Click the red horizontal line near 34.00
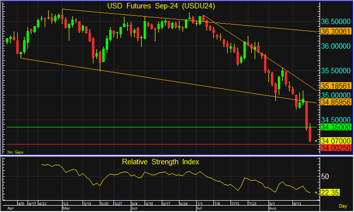The height and width of the screenshot is (212, 354). click(x=162, y=144)
